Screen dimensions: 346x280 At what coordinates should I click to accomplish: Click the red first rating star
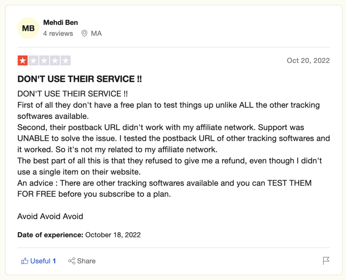[23, 61]
